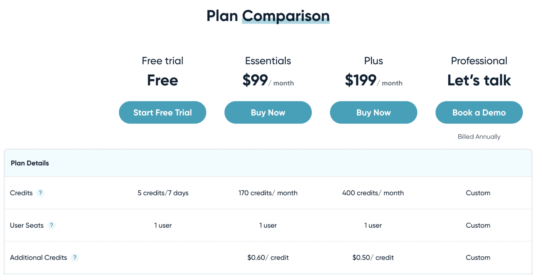Open the Additional Credits help tooltip icon
Image resolution: width=538 pixels, height=275 pixels.
click(x=75, y=257)
